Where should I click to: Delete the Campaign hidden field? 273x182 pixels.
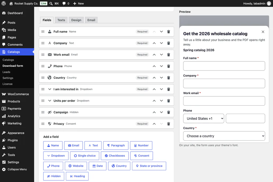168,112
